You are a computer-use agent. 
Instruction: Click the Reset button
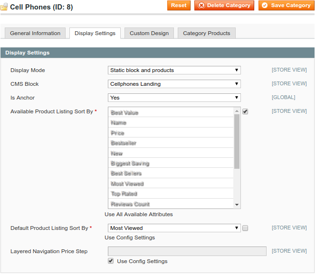(179, 6)
